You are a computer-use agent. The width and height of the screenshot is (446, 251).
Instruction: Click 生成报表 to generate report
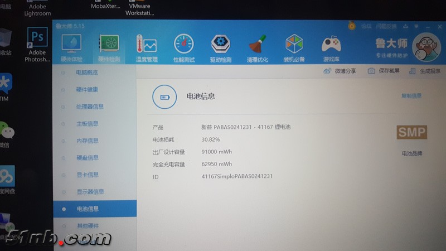click(x=425, y=71)
